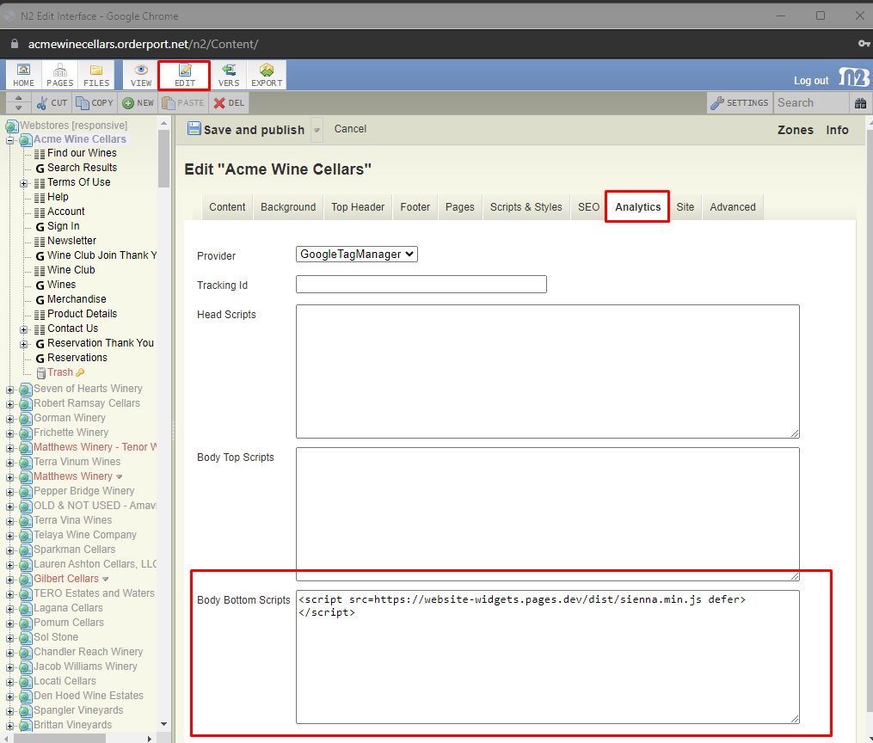Image resolution: width=873 pixels, height=743 pixels.
Task: Open the FILES toolbar icon
Action: pyautogui.click(x=96, y=75)
